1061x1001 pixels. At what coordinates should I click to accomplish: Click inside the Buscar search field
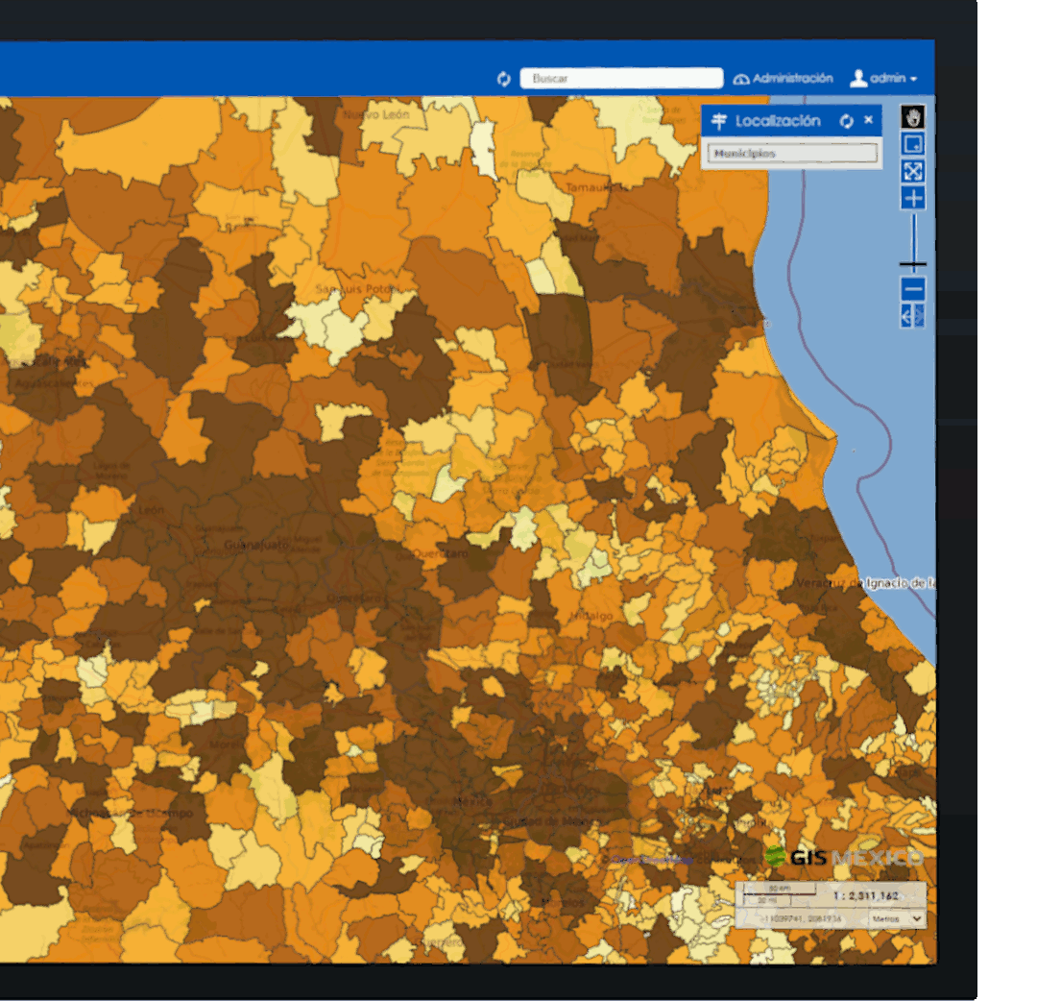[620, 78]
